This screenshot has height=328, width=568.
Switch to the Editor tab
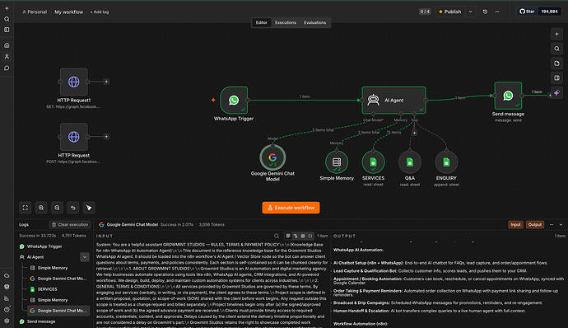pos(261,22)
